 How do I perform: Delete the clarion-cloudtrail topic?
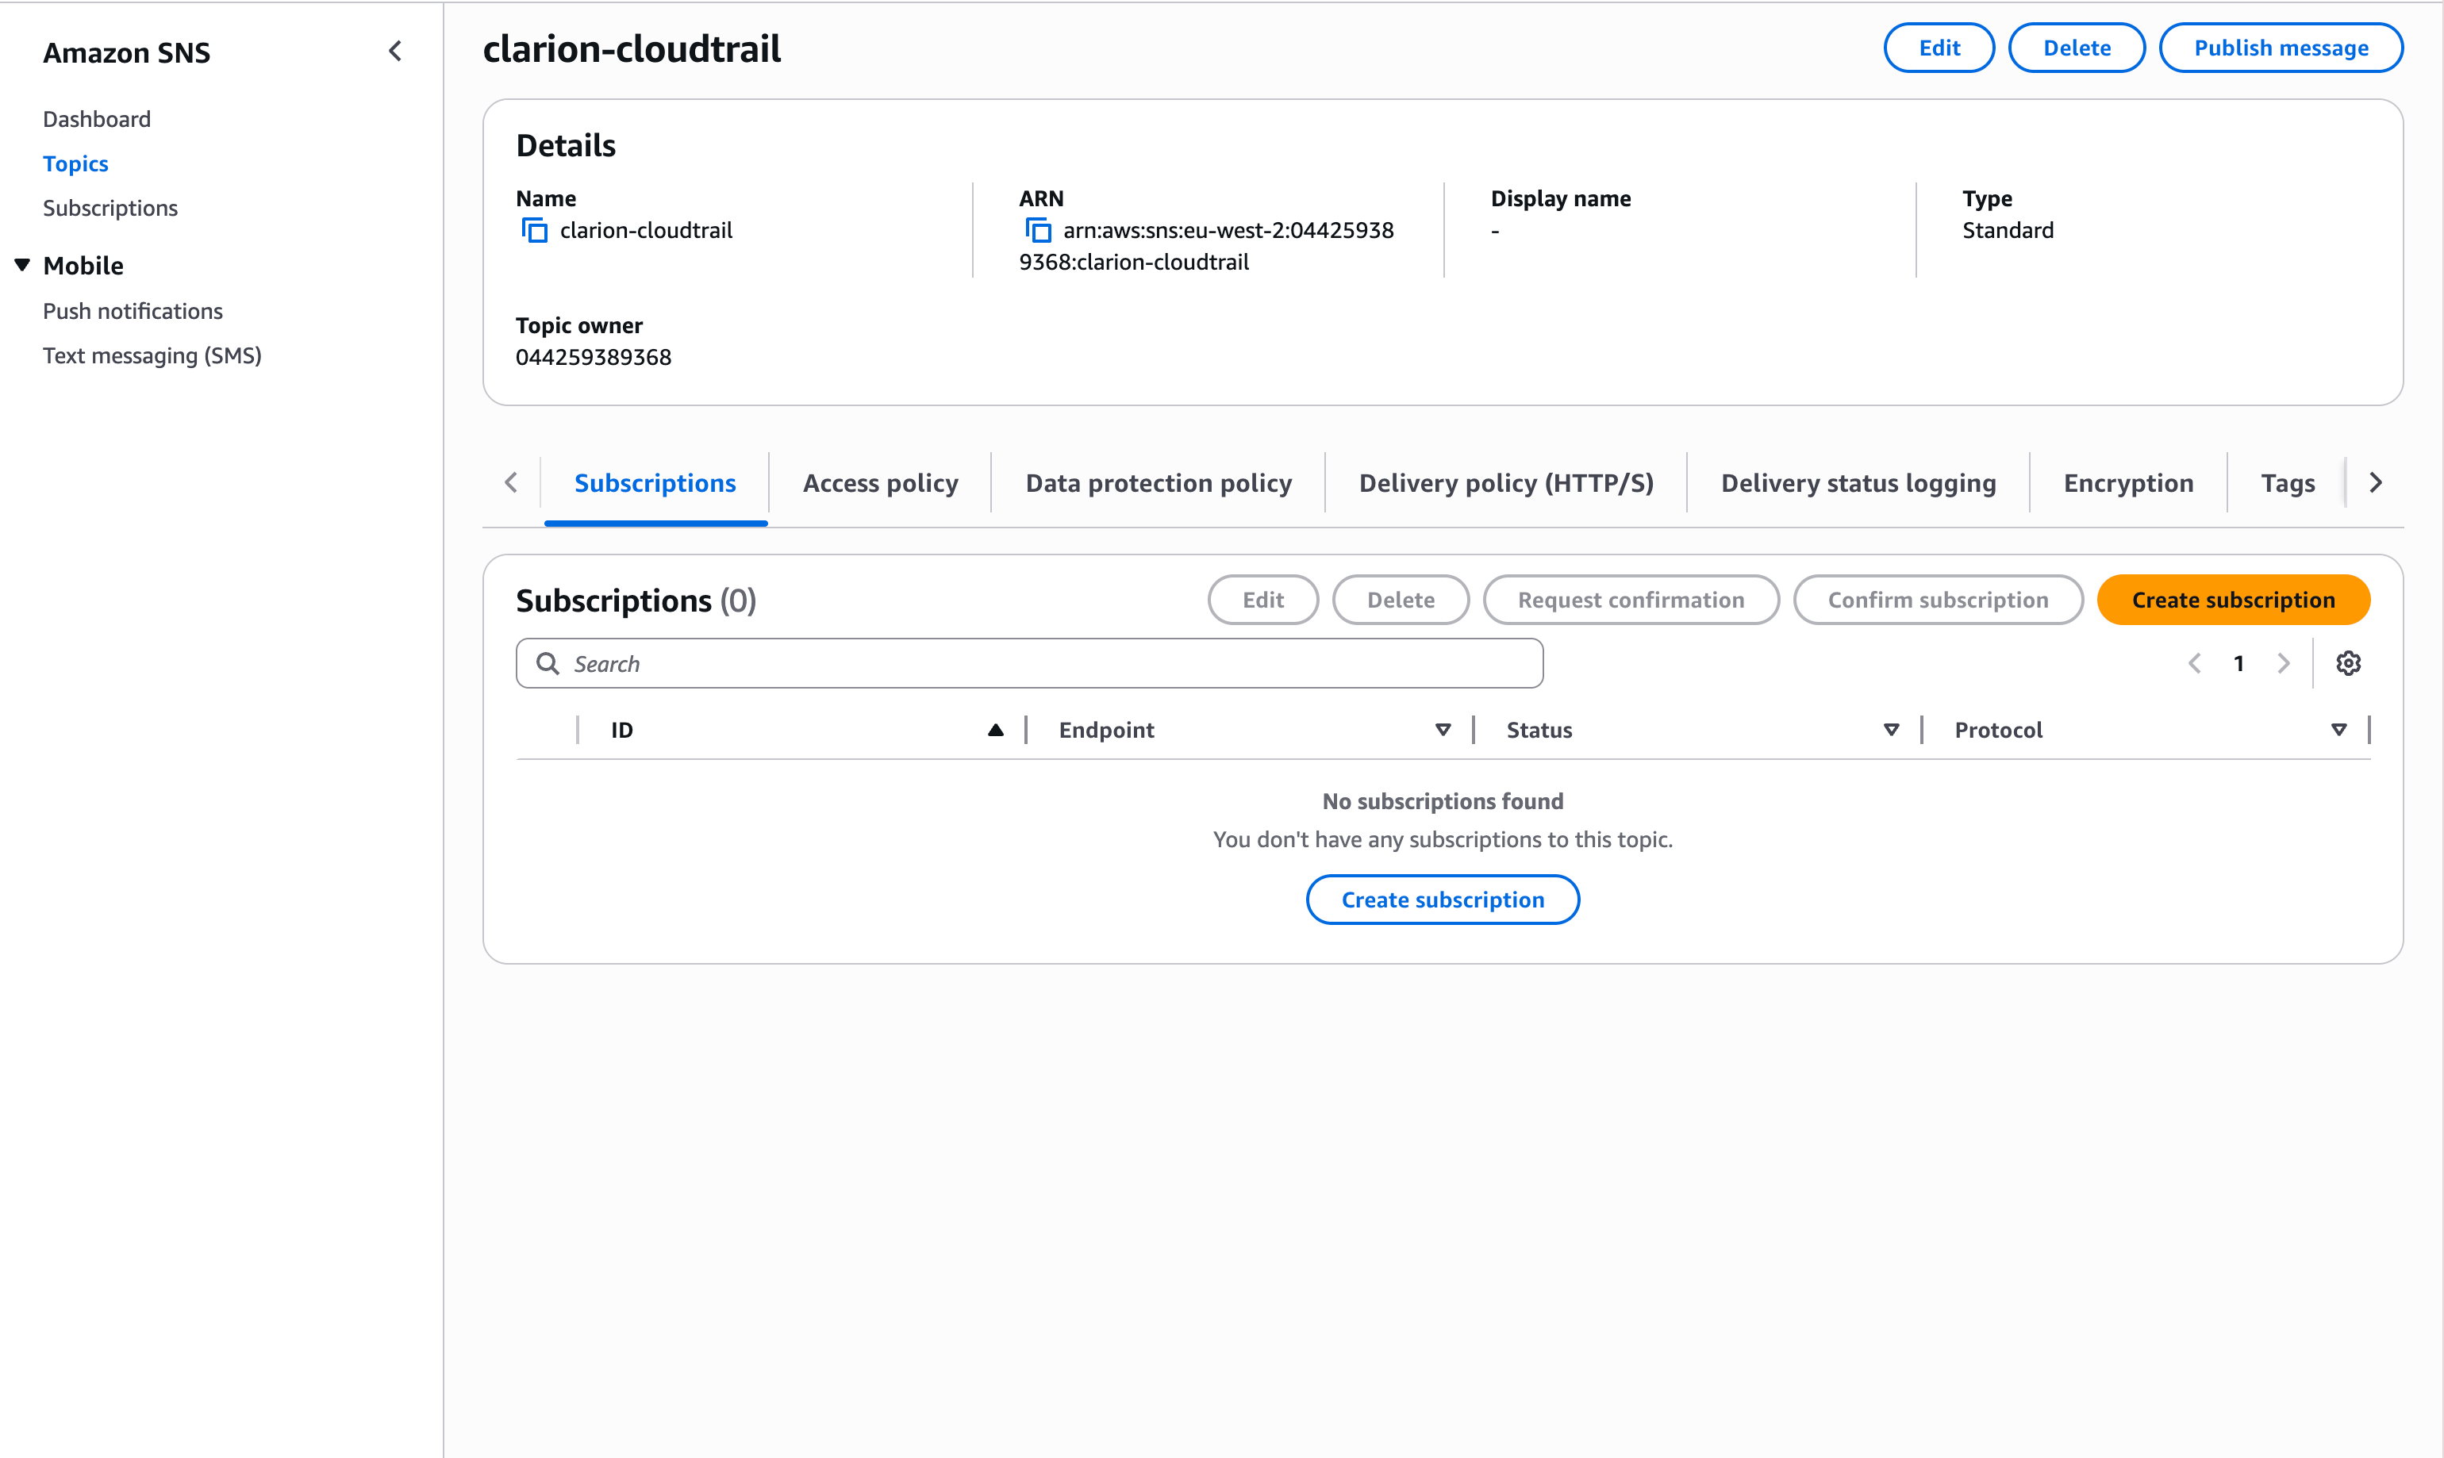[x=2076, y=48]
